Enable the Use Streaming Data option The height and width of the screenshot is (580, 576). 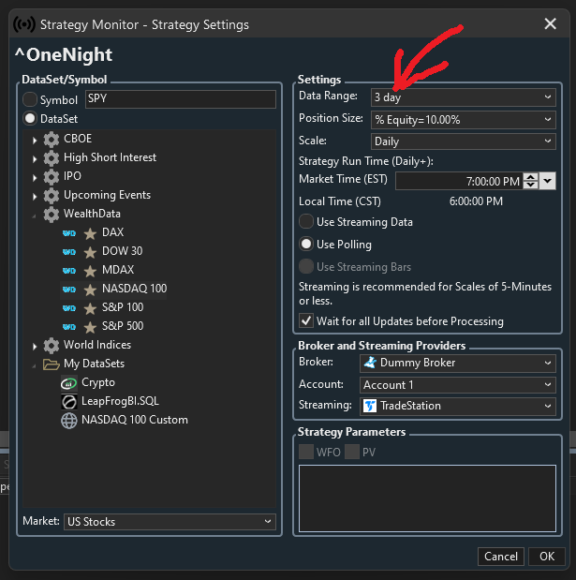pyautogui.click(x=306, y=222)
